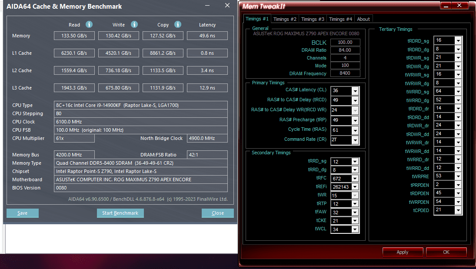Switch to the Timings #2 tab

(285, 19)
